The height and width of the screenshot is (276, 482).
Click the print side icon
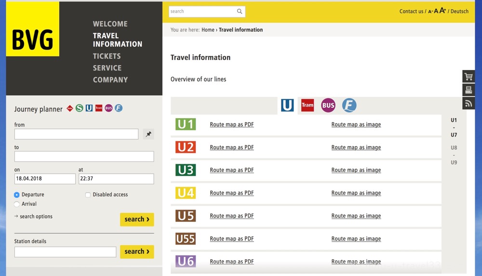click(x=469, y=90)
